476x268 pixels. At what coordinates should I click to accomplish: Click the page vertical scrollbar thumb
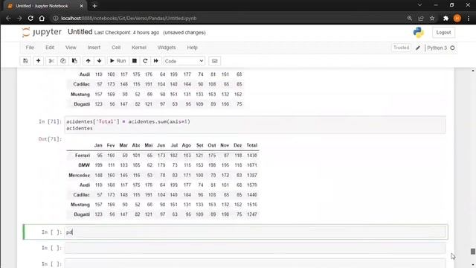[x=473, y=252]
